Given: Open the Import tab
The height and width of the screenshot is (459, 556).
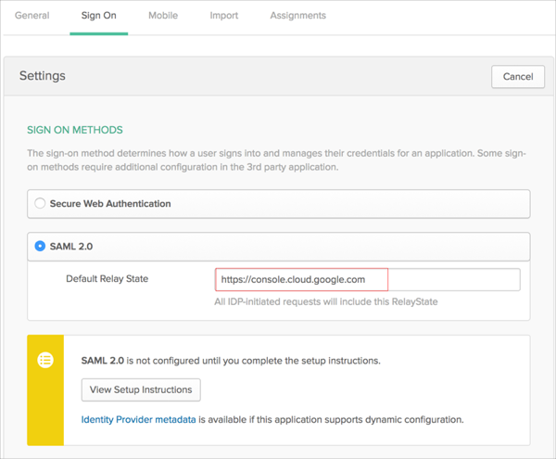Looking at the screenshot, I should (x=223, y=16).
